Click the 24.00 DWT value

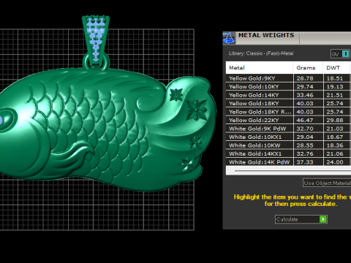pos(335,162)
